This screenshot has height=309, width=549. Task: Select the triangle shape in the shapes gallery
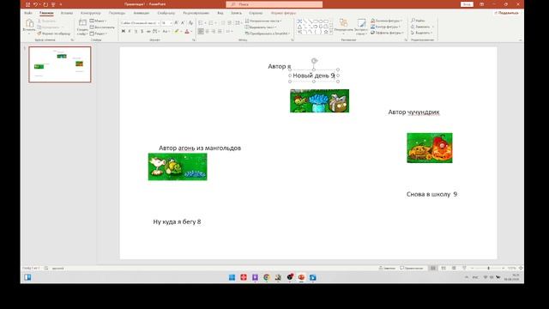[299, 27]
